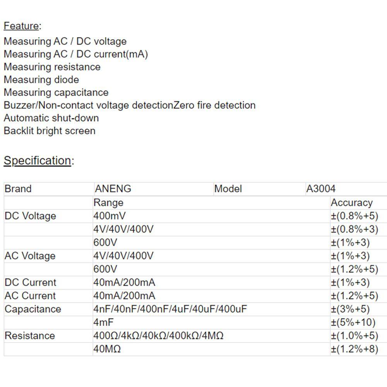Click the Accuracy column header cell
This screenshot has height=387, width=387.
[x=351, y=202]
